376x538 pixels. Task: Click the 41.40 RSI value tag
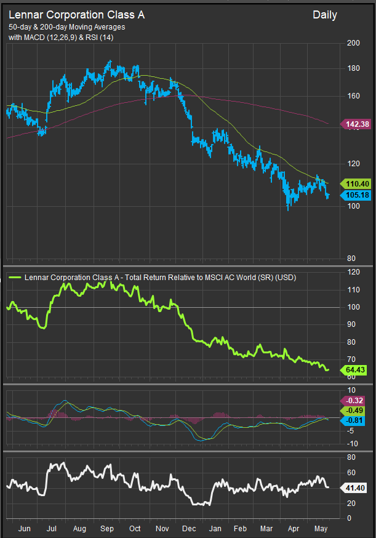[357, 487]
